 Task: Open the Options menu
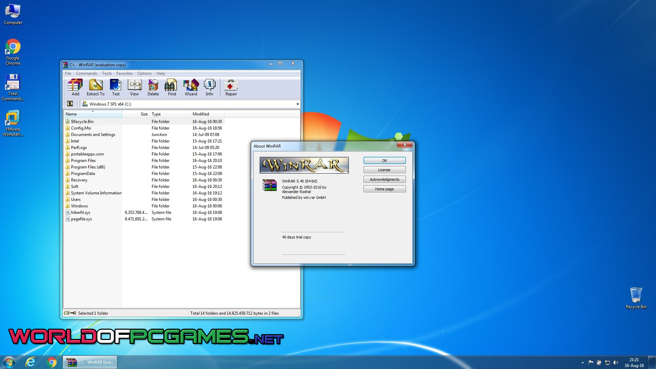pyautogui.click(x=144, y=73)
